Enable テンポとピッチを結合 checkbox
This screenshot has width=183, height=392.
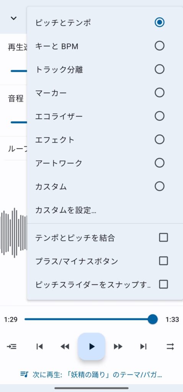163,237
